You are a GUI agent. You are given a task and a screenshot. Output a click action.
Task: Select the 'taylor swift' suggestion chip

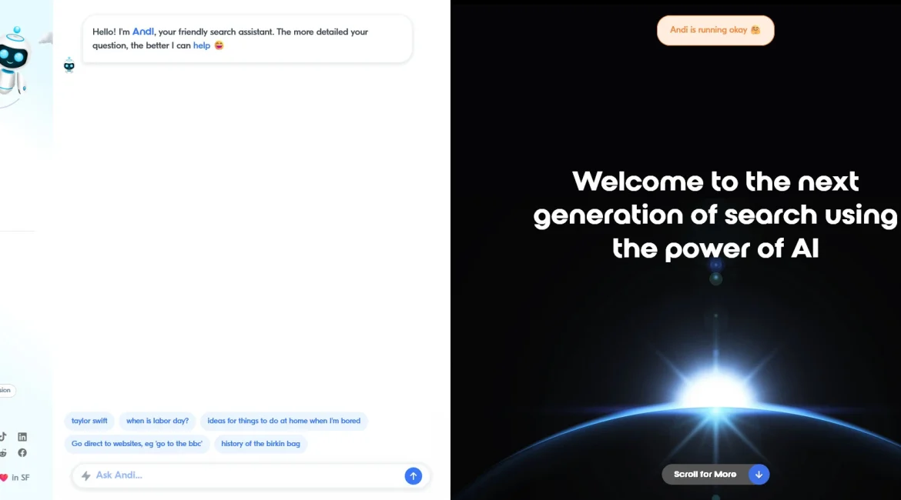[x=89, y=421]
